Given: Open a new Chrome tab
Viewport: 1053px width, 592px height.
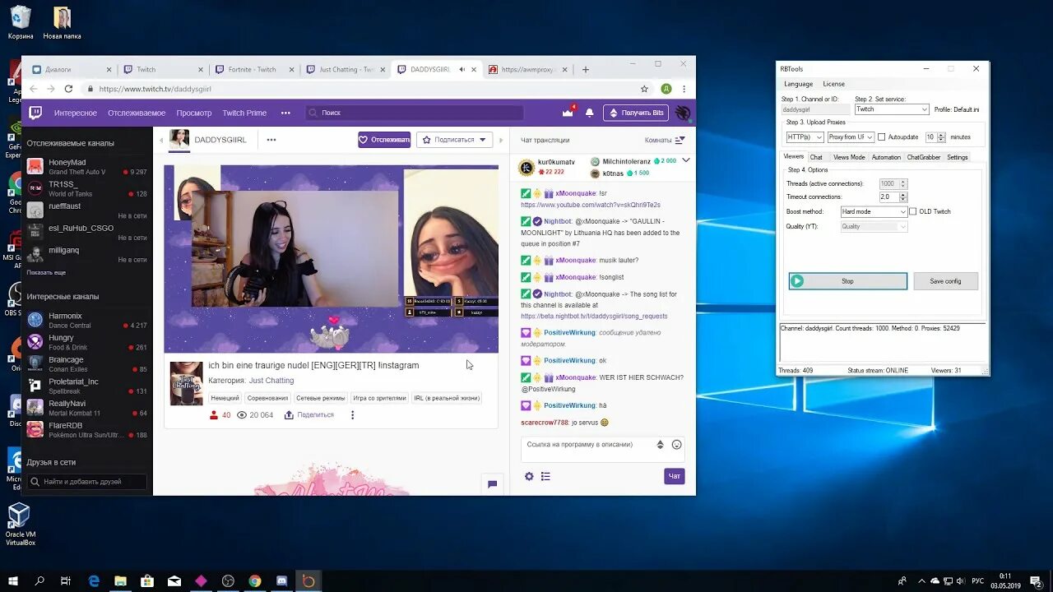Looking at the screenshot, I should point(586,70).
